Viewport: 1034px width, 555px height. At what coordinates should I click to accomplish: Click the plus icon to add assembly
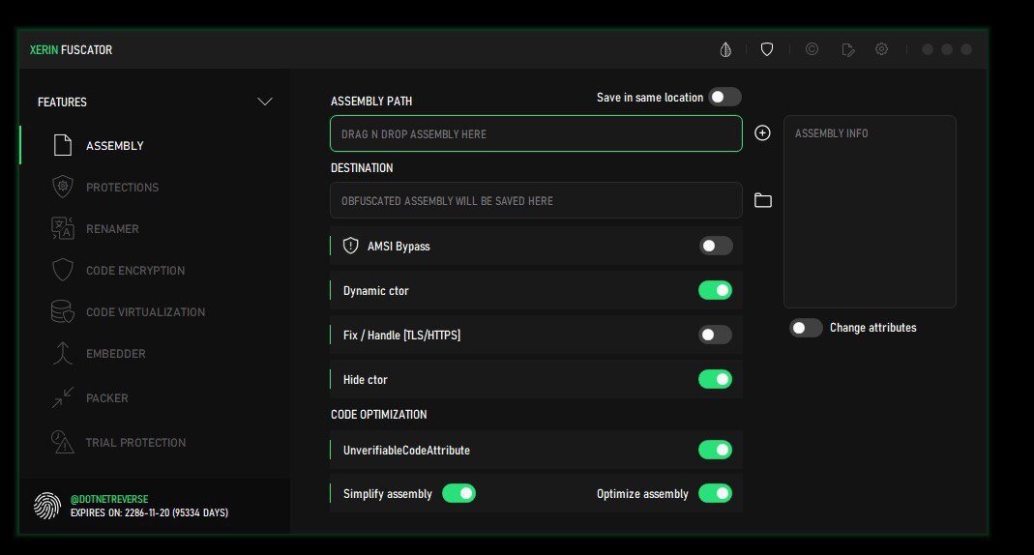coord(762,133)
